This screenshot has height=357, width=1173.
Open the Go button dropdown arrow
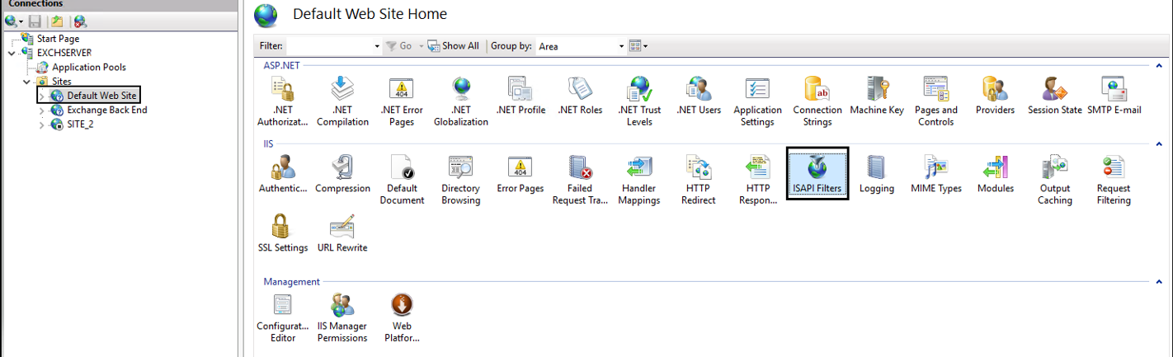click(x=420, y=46)
